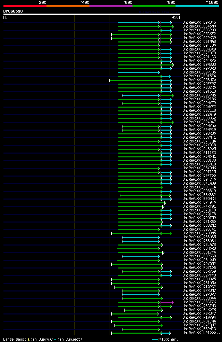Screen dimensions: 222x342
Task: Open hit UniRef100_Q2PYY8
Action: [199, 275]
